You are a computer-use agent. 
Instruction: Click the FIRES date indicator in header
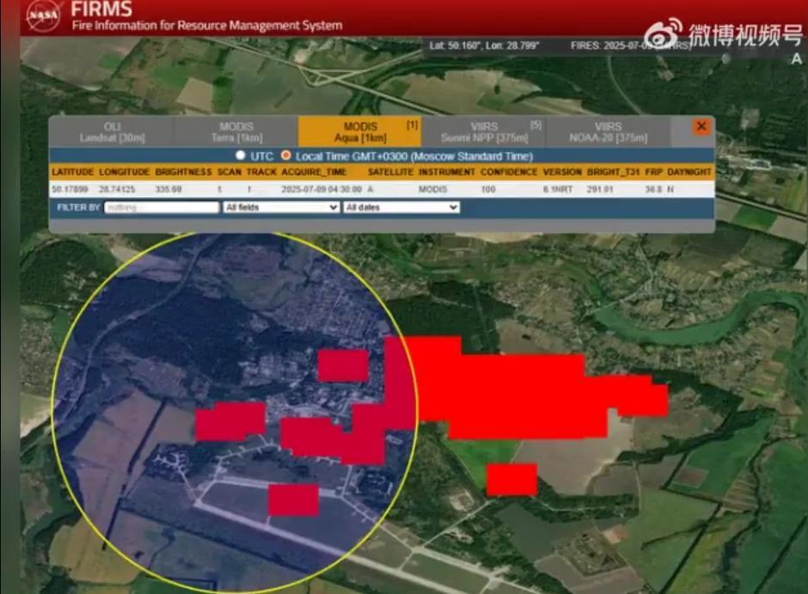click(630, 46)
